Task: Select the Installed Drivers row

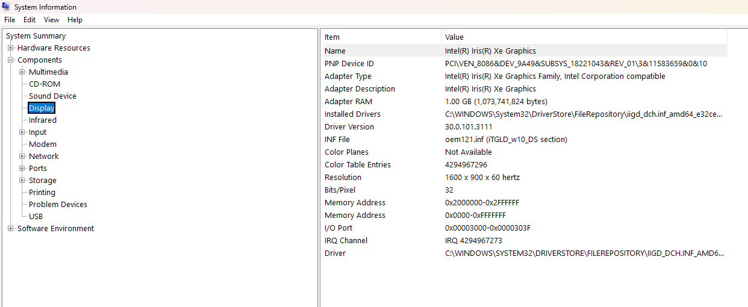Action: tap(524, 114)
